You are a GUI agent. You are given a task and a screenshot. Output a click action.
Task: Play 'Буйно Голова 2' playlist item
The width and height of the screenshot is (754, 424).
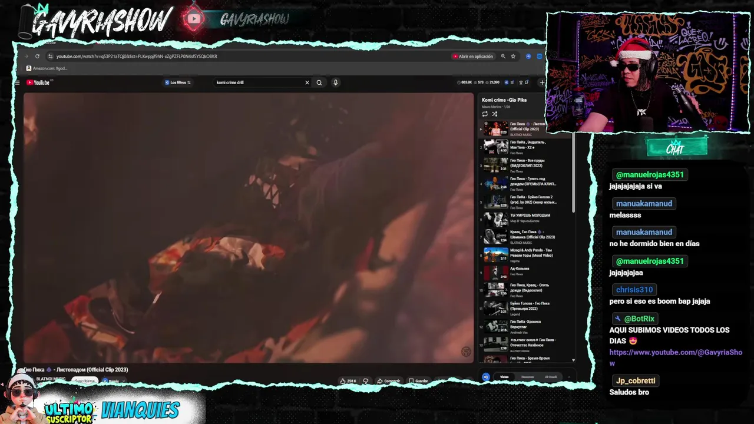click(x=525, y=201)
